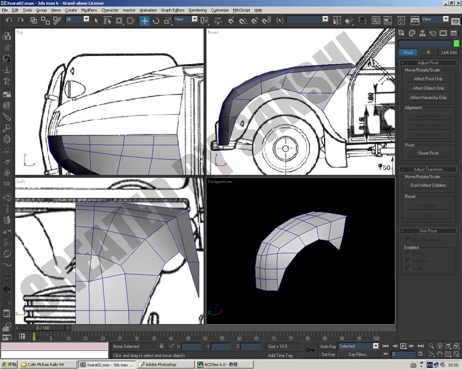
Task: Select the Select and Rotate tool
Action: 156,21
